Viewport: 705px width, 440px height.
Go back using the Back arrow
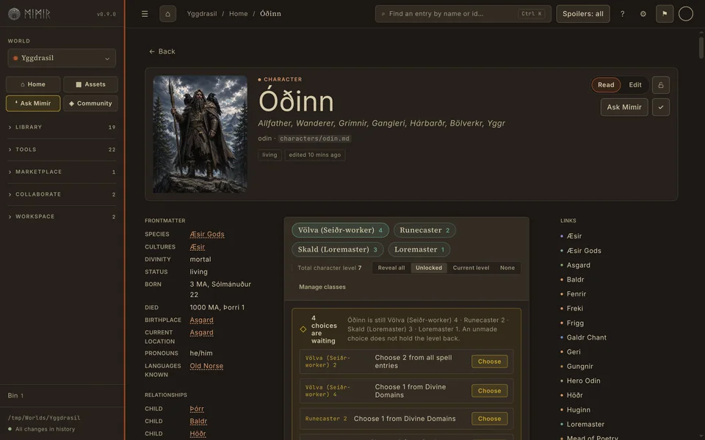[x=162, y=51]
